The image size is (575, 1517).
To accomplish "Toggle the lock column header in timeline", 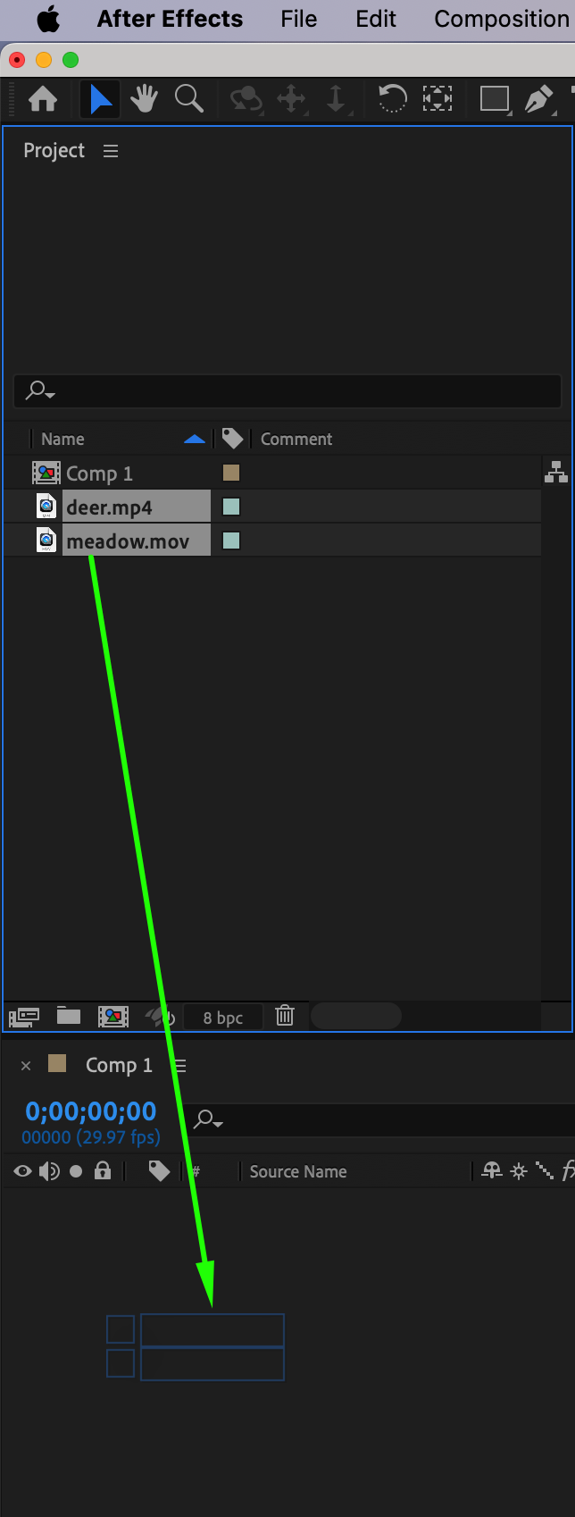I will pos(103,1170).
